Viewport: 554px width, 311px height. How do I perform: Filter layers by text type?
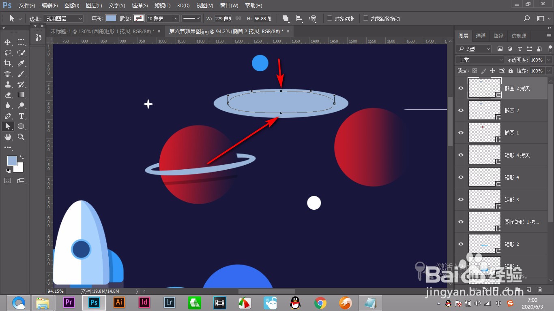(520, 49)
